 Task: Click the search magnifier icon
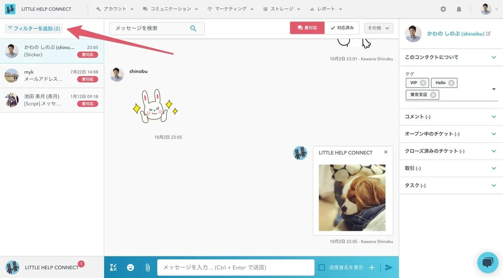[194, 28]
